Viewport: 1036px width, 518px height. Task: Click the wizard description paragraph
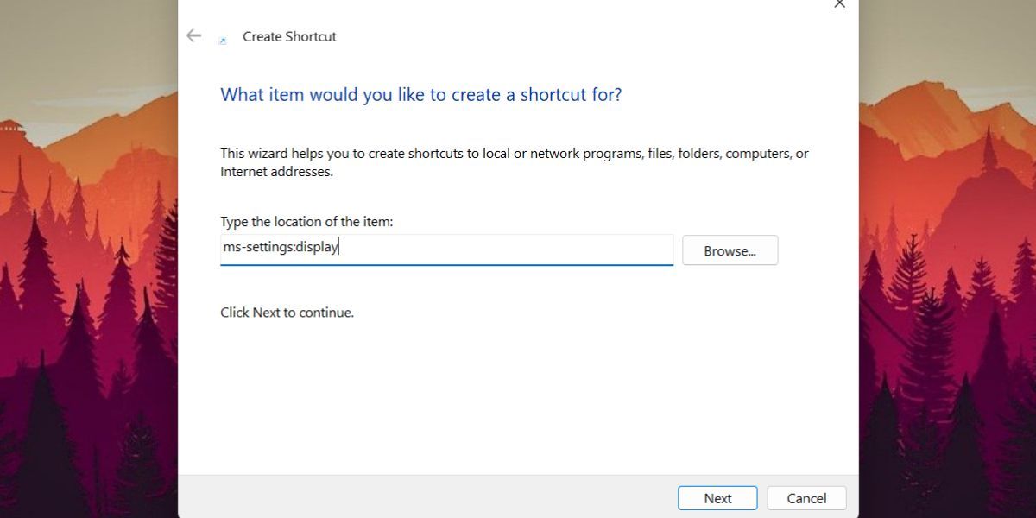(515, 162)
